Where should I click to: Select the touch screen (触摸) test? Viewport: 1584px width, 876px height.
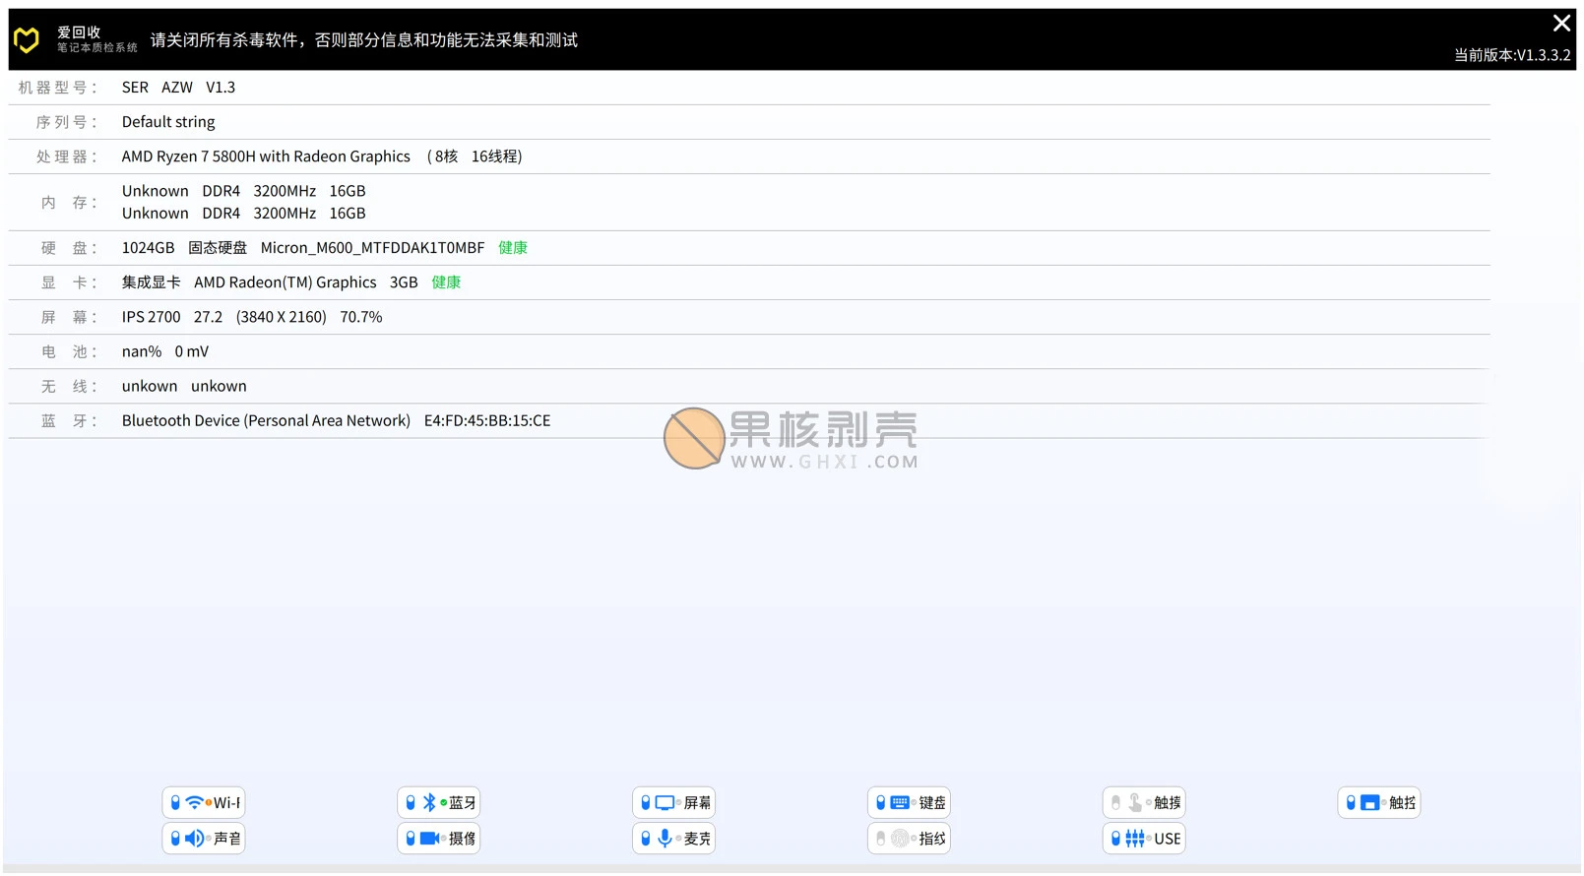coord(1144,803)
